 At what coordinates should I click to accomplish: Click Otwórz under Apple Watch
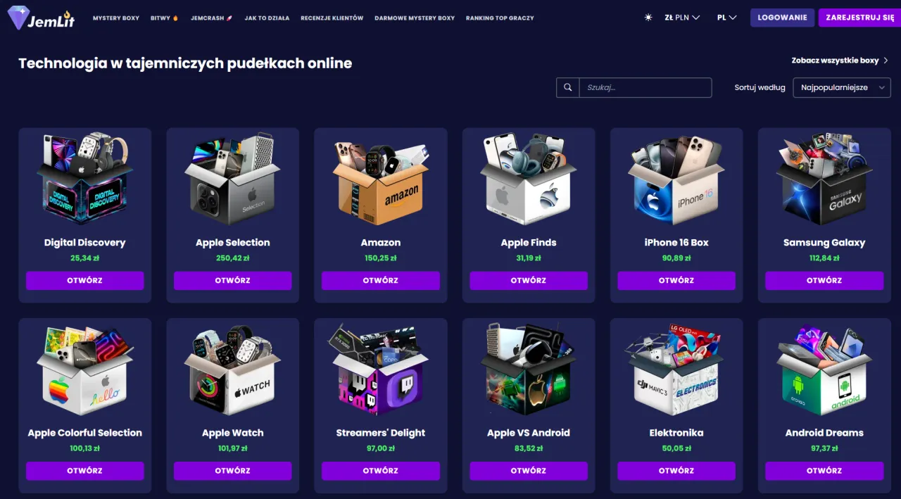point(233,471)
